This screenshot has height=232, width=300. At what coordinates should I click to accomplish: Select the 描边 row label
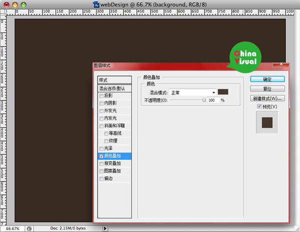click(x=108, y=178)
